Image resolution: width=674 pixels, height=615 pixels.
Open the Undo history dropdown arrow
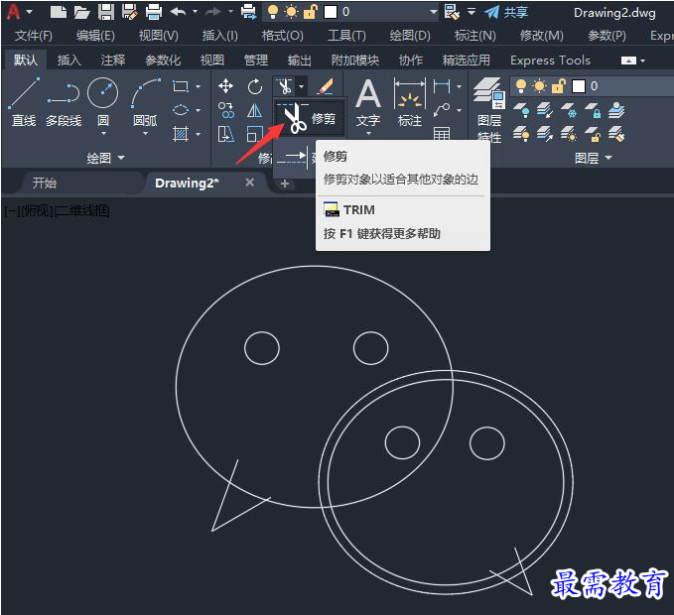tap(195, 12)
